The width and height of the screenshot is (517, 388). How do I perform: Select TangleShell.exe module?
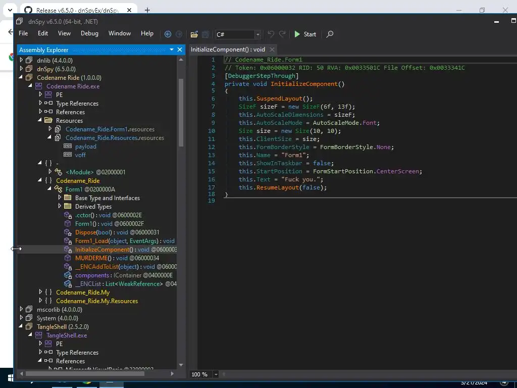(67, 335)
